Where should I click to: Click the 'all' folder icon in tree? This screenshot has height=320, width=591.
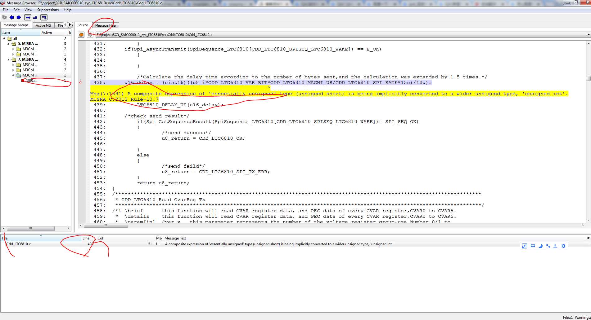click(x=9, y=38)
